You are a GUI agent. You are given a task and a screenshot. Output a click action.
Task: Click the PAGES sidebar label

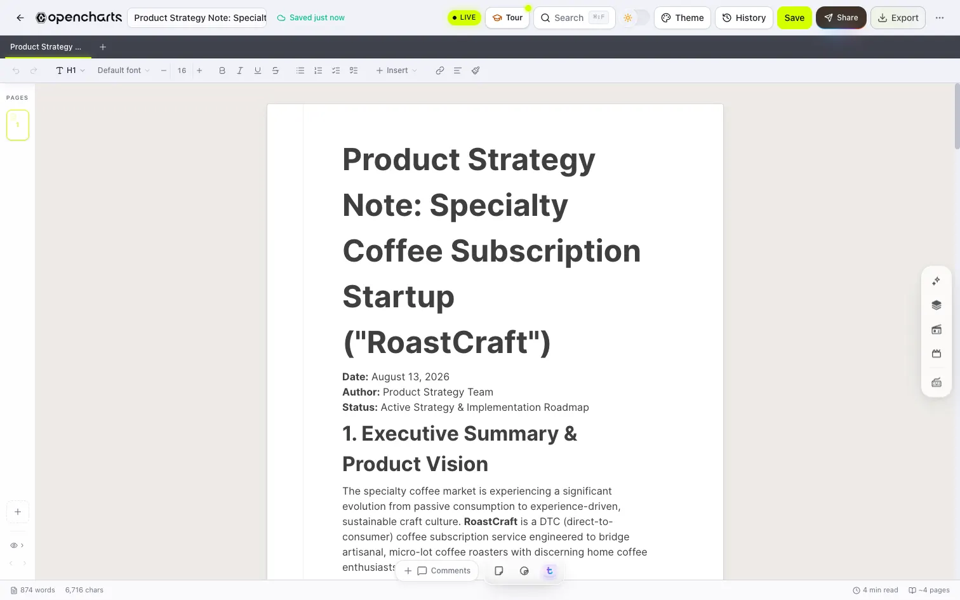(17, 98)
